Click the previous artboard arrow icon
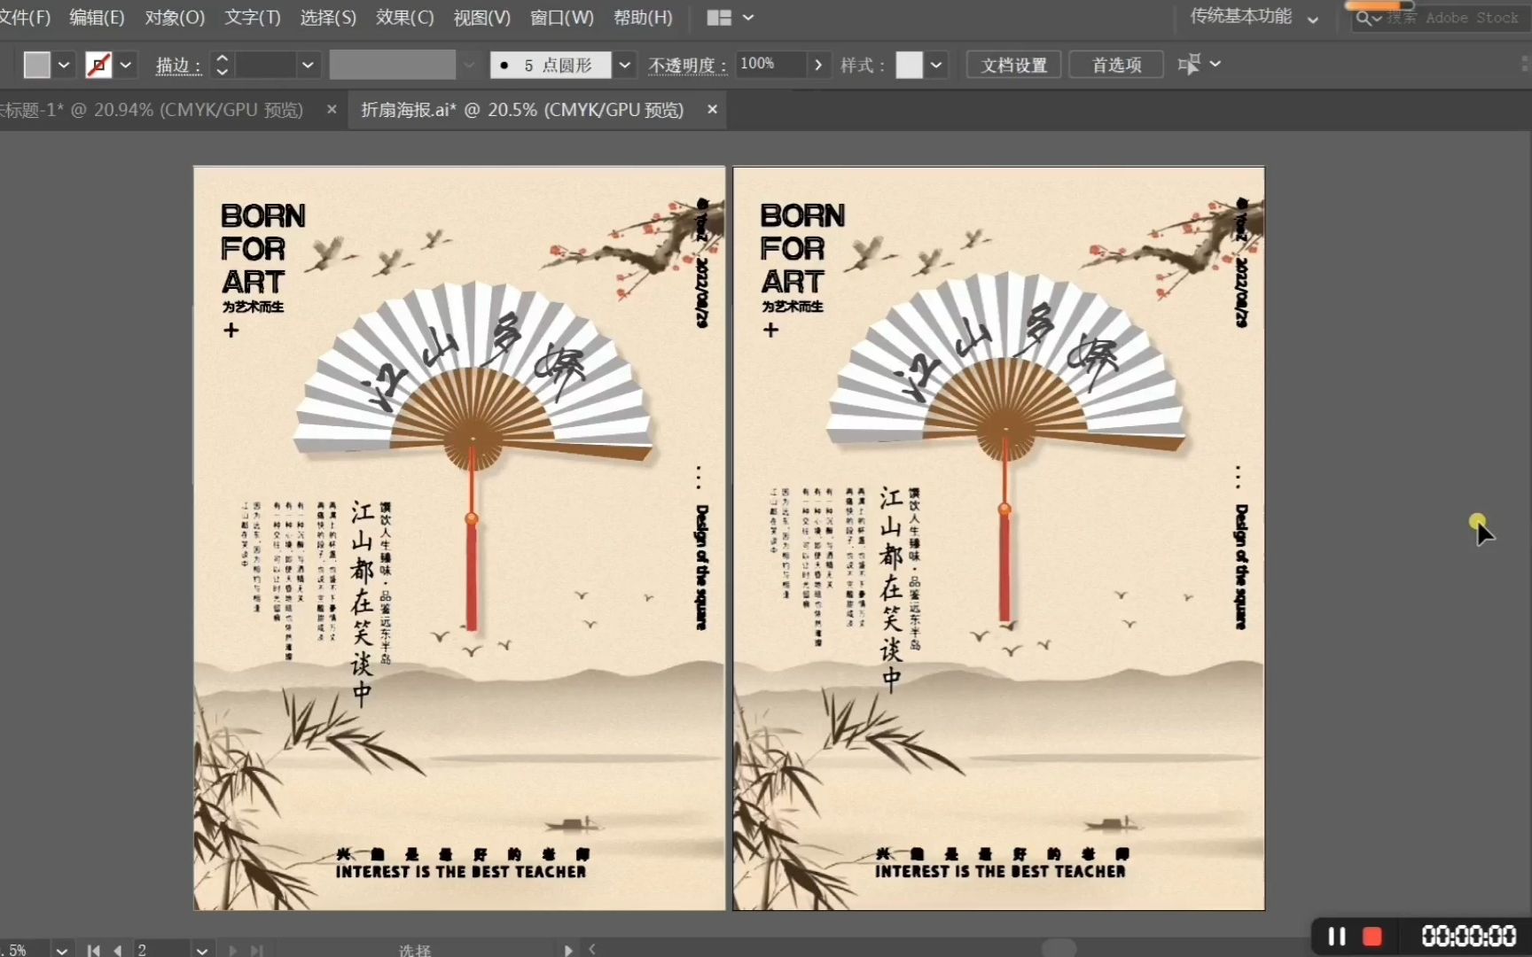The width and height of the screenshot is (1532, 957). [118, 950]
